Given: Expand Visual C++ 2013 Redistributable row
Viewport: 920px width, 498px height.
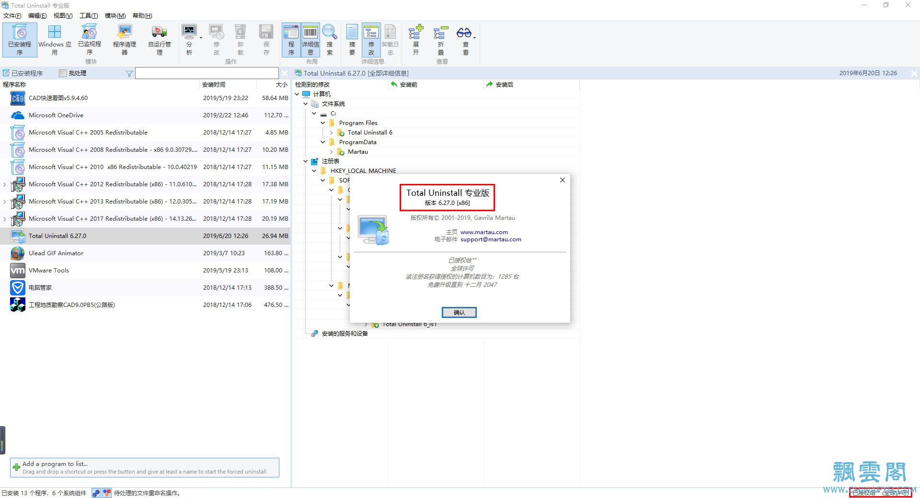Looking at the screenshot, I should tap(5, 202).
